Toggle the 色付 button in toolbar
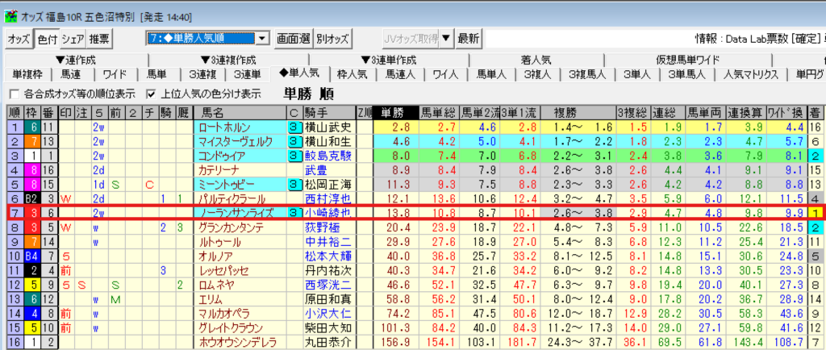 coord(46,39)
